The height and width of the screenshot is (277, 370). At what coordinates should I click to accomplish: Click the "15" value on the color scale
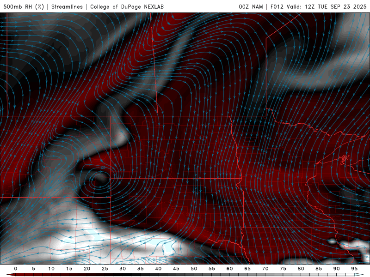[x=69, y=269]
